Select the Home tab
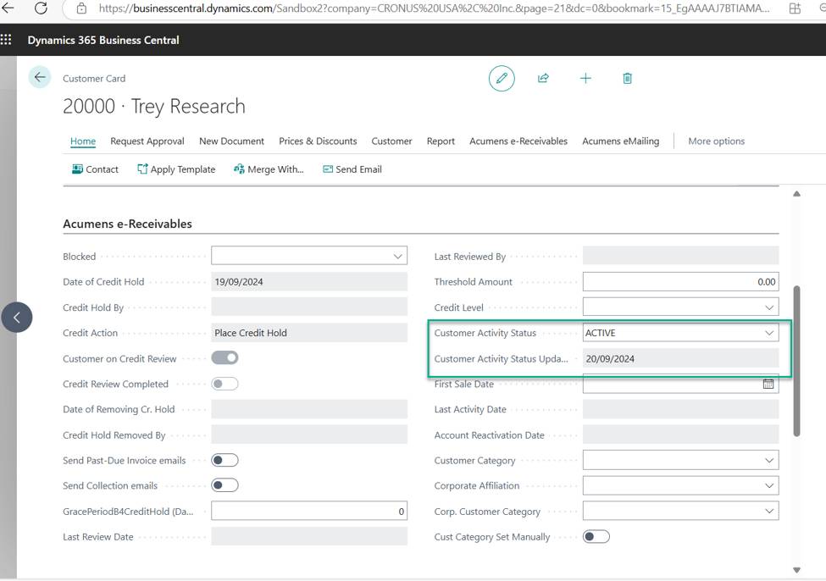826x581 pixels. coord(83,141)
